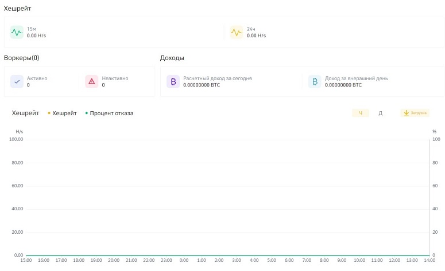Select the Доход за вчерашний день value
The width and height of the screenshot is (445, 271).
[343, 85]
